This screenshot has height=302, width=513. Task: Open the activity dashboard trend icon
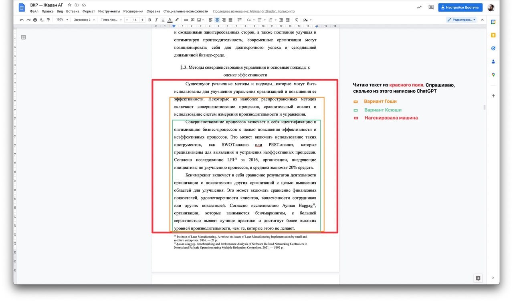point(419,7)
